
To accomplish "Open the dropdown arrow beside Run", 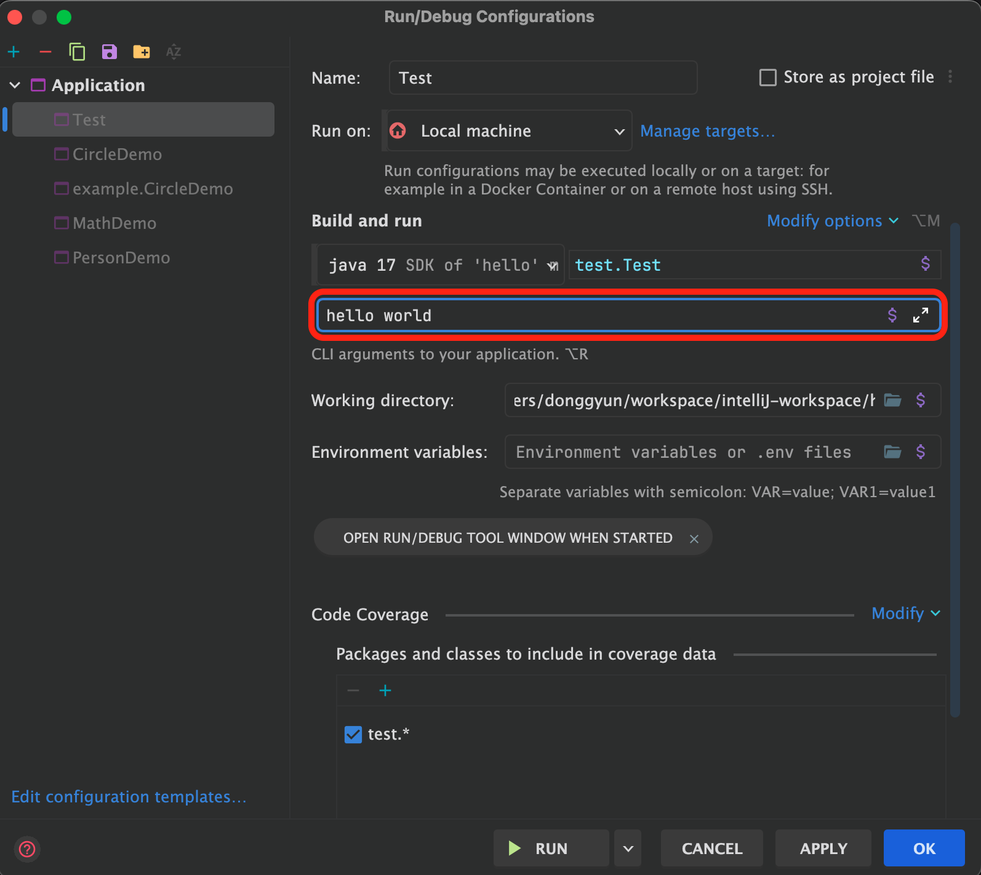I will [628, 849].
